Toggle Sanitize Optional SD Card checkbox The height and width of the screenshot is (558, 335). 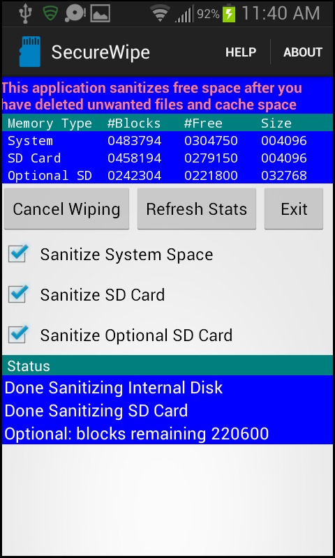point(18,334)
